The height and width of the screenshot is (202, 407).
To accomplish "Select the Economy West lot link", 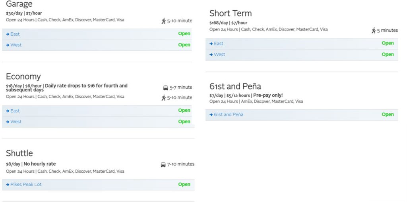I will (x=16, y=122).
